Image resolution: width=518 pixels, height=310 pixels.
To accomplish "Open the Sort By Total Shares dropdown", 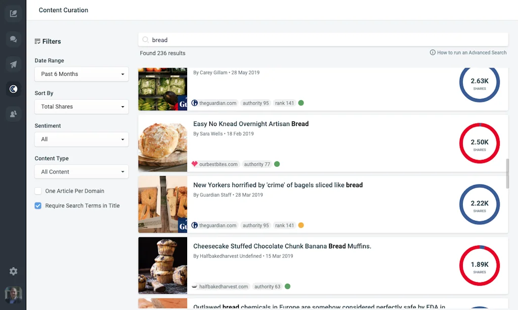I will (81, 107).
